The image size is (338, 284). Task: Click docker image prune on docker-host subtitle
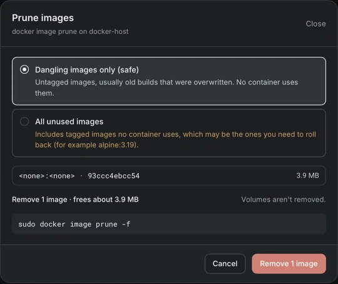70,32
